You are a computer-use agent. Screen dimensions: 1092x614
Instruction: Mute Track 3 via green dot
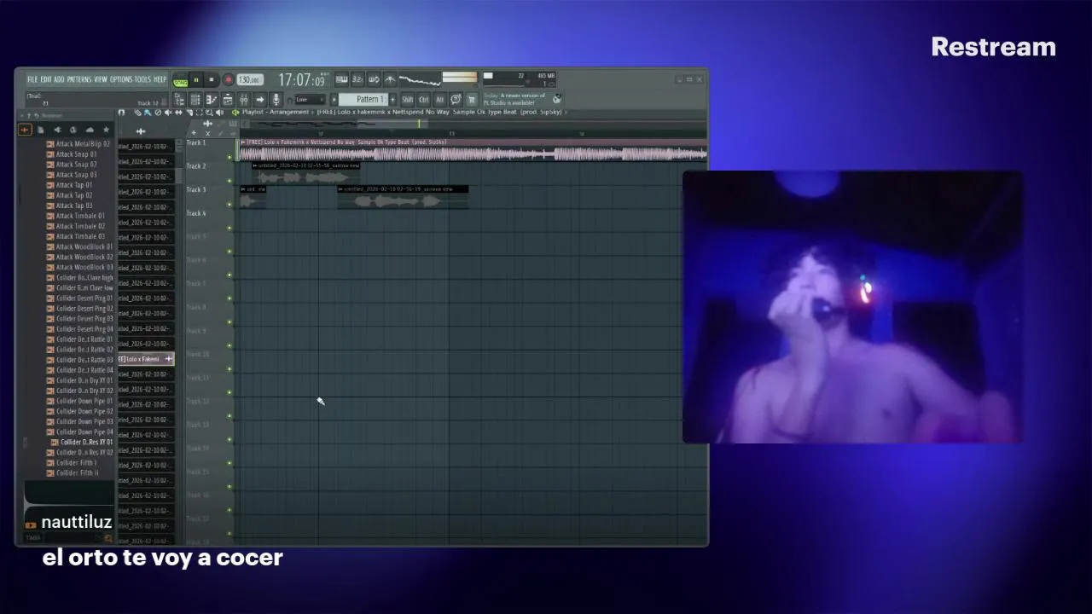point(229,204)
